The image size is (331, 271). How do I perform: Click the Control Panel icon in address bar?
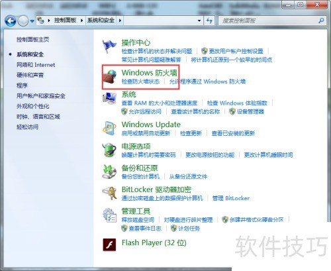click(40, 21)
